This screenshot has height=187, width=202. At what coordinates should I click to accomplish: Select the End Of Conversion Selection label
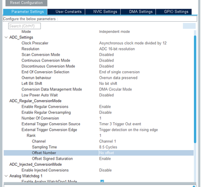click(x=45, y=72)
